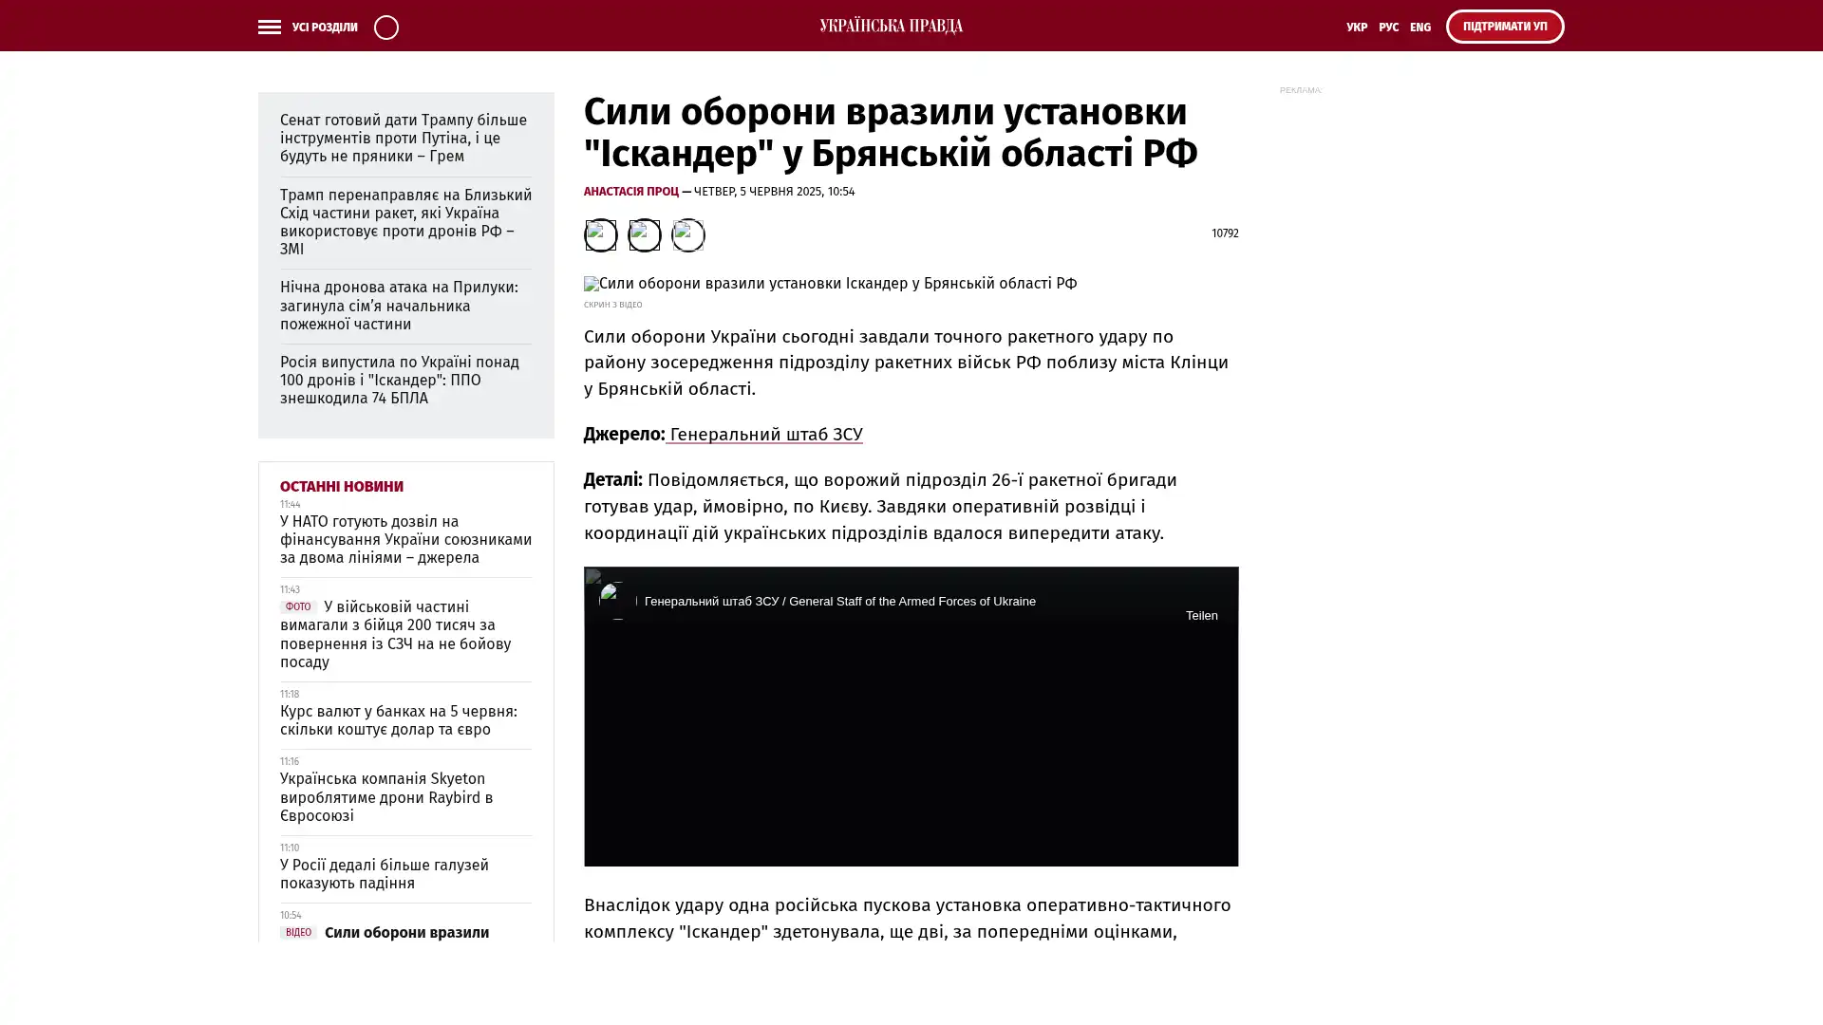Viewport: 1823px width, 1025px height.
Task: Click the third round share icon
Action: click(x=687, y=234)
